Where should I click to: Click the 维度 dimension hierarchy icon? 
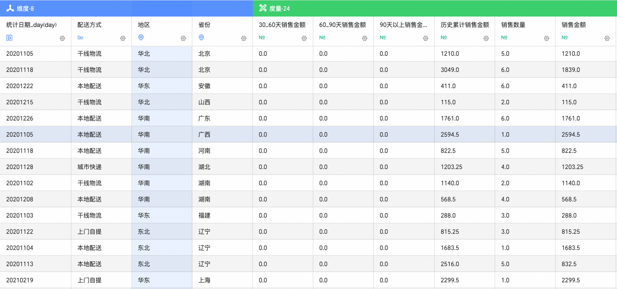coord(10,8)
